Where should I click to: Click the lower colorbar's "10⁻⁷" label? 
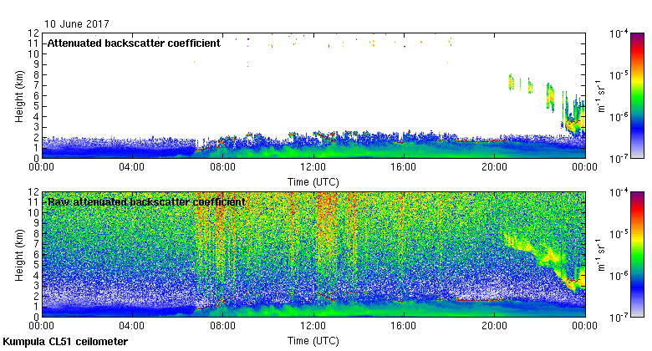618,318
